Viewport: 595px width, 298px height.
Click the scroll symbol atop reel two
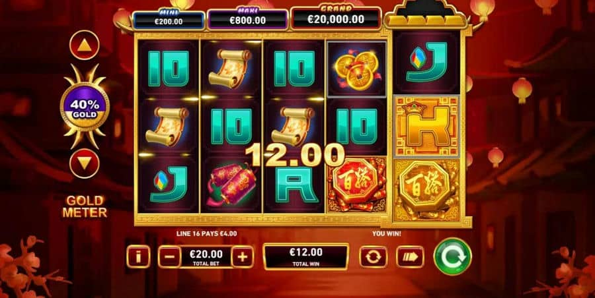[x=231, y=69]
